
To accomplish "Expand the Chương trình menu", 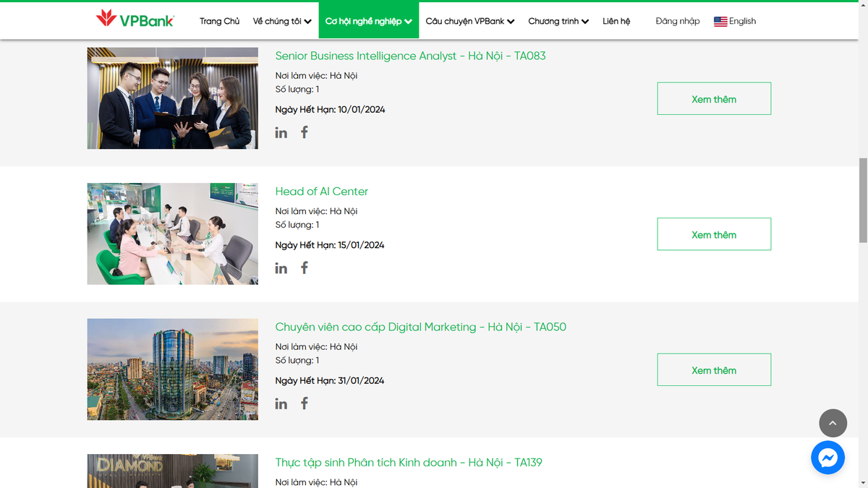I will click(x=558, y=21).
